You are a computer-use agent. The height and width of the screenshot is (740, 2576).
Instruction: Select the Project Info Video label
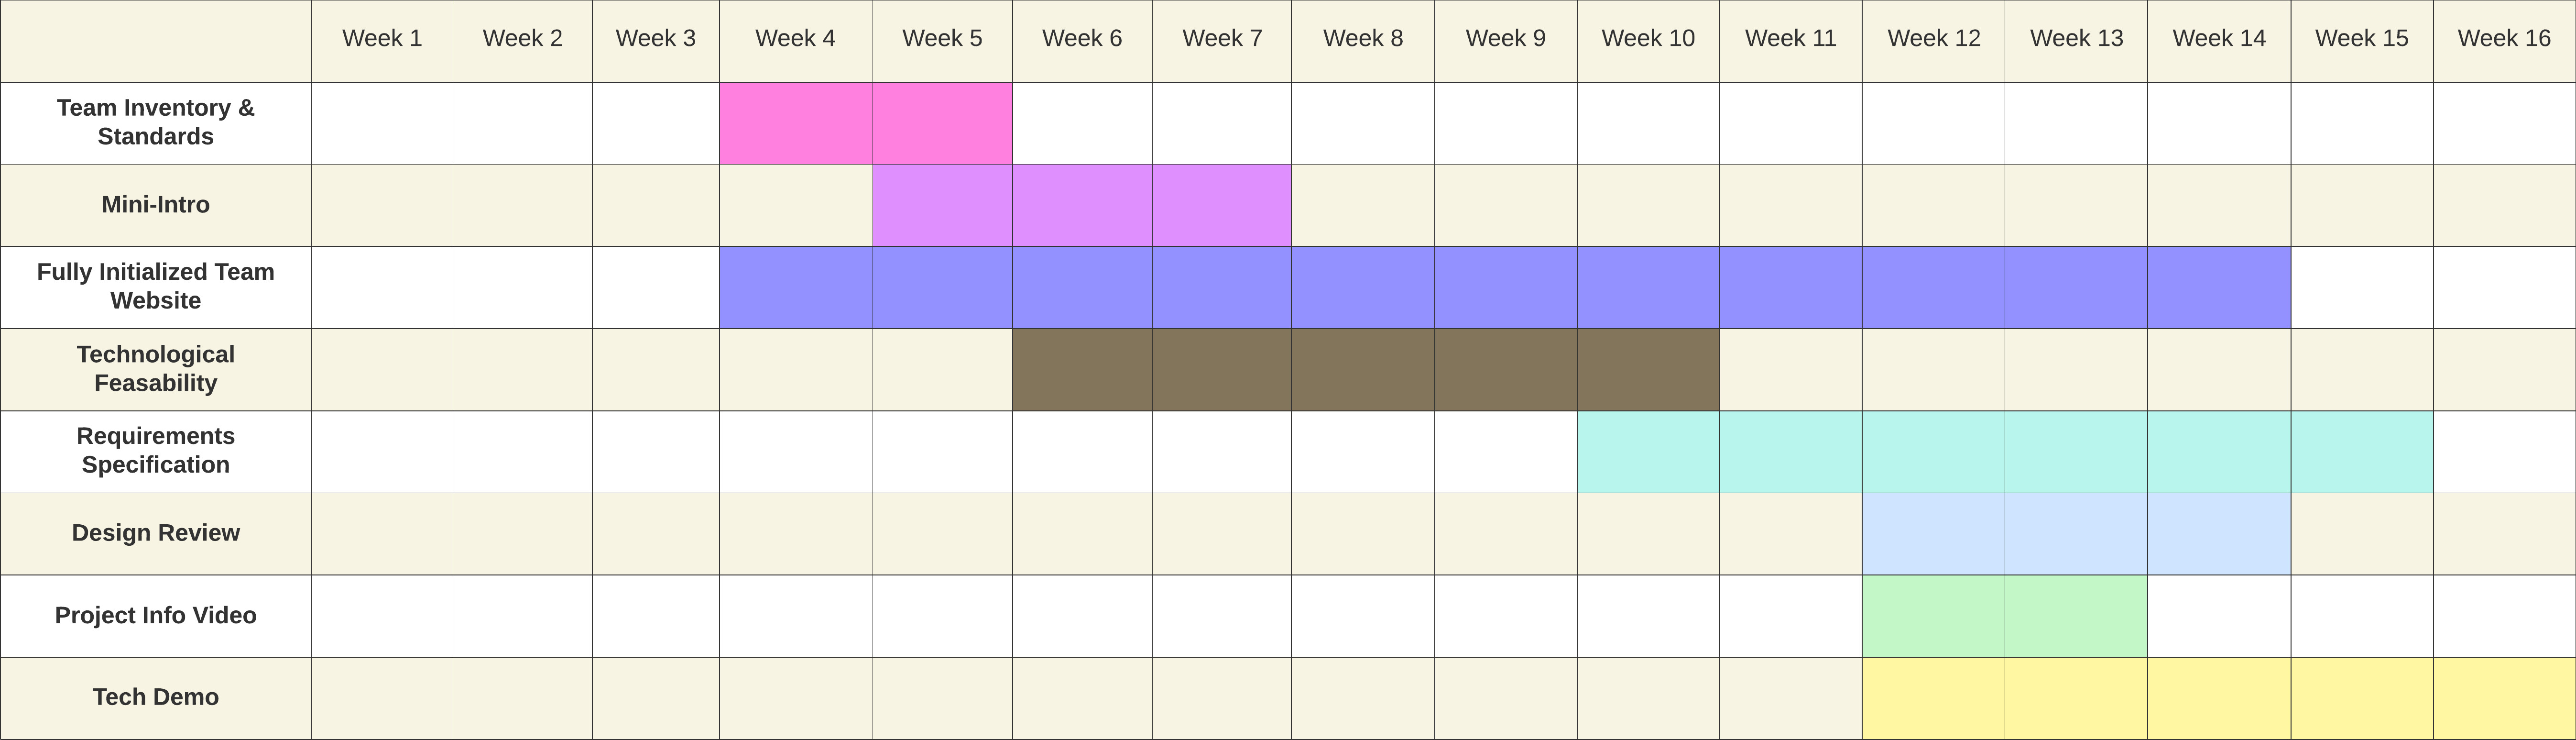pos(156,616)
